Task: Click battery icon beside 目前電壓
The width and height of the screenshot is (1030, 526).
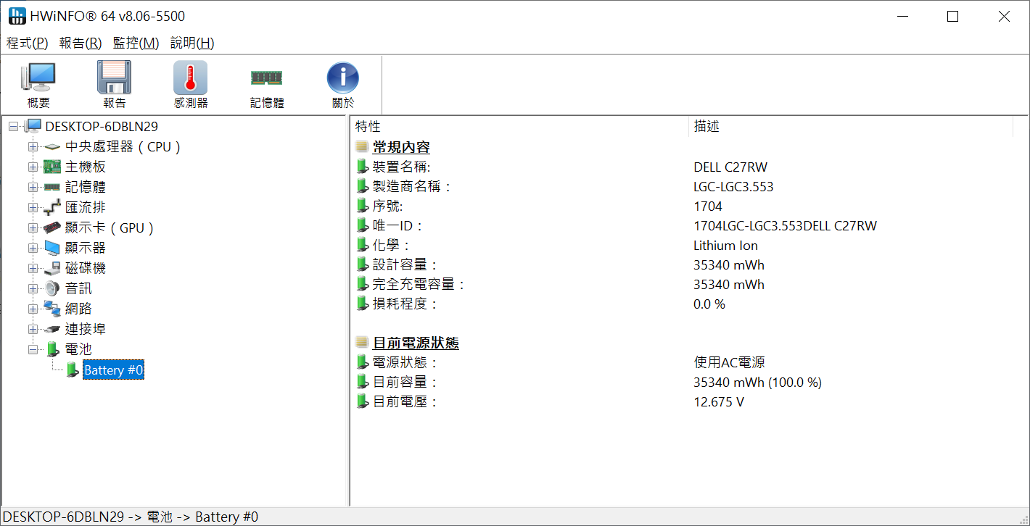Action: pos(363,401)
